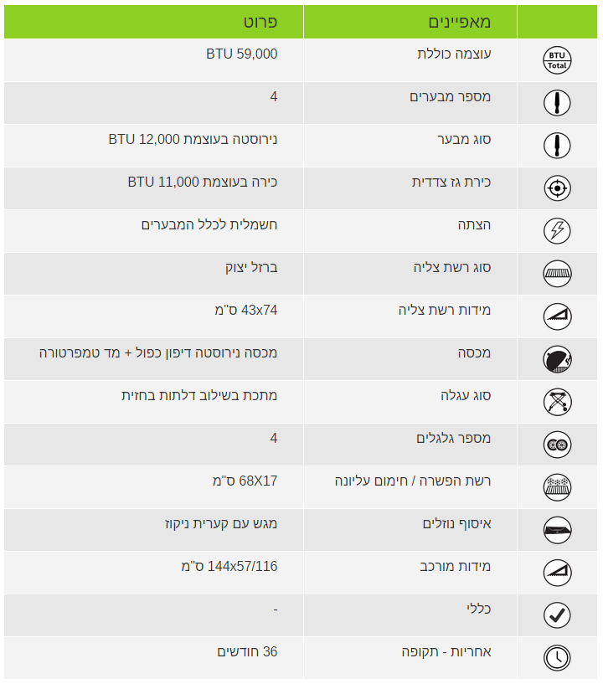The height and width of the screenshot is (684, 603).
Task: Click the BTU Total icon
Action: (557, 60)
